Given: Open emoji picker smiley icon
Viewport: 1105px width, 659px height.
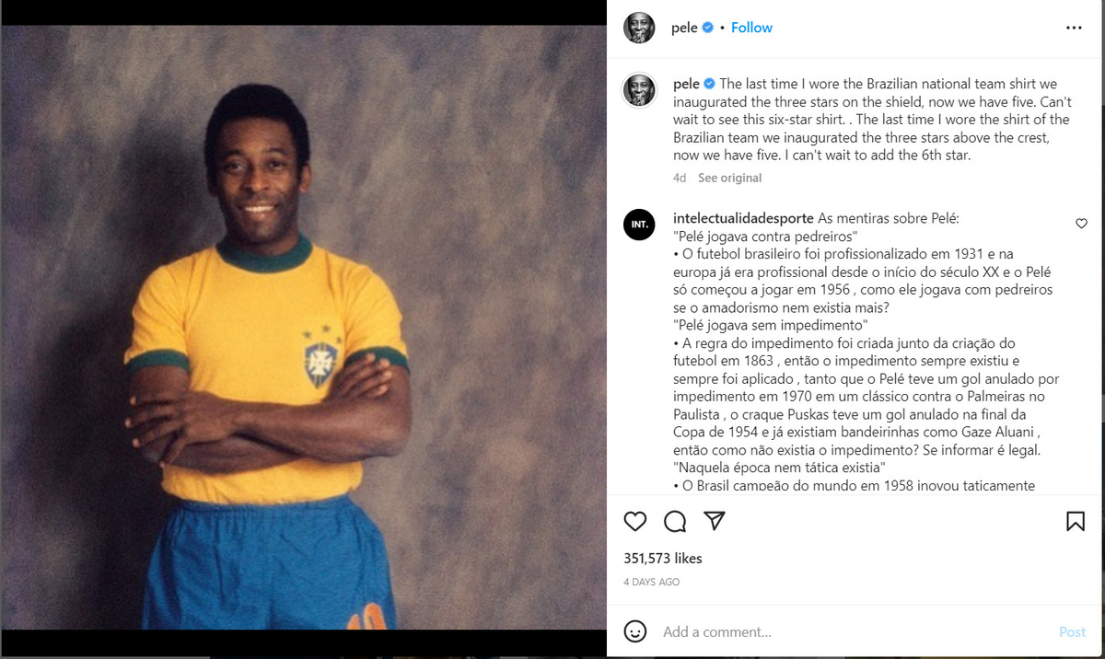Looking at the screenshot, I should (x=635, y=631).
